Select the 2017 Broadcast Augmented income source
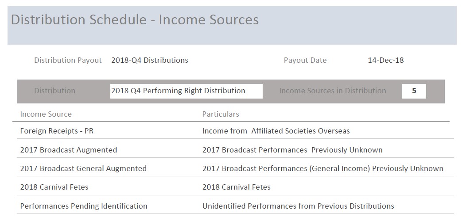The width and height of the screenshot is (462, 221). tap(69, 150)
